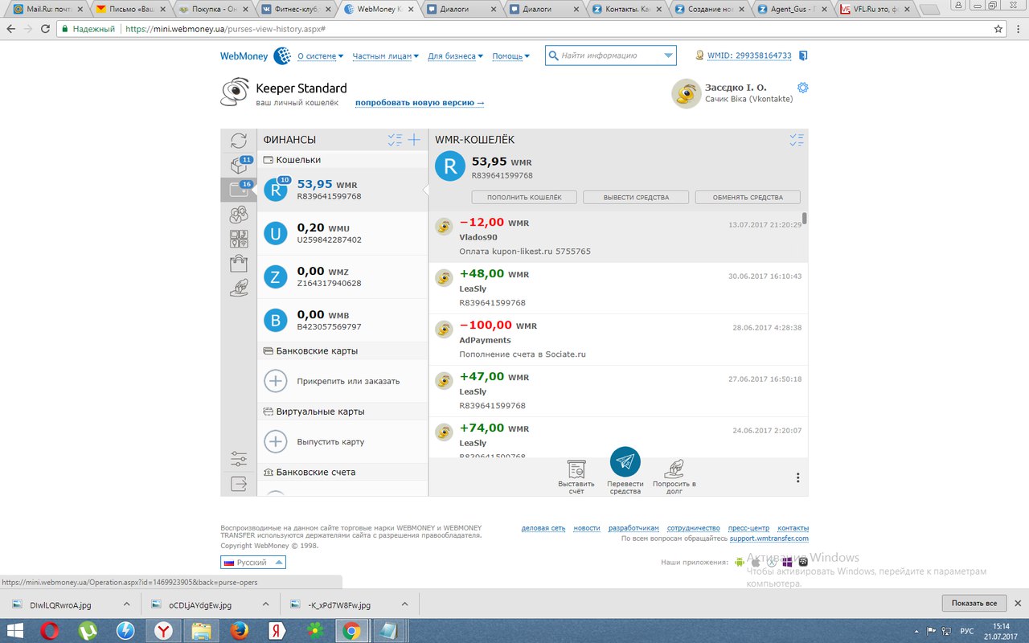Open the разработчикам footer link
Screen dimensions: 1029x643
[x=633, y=528]
